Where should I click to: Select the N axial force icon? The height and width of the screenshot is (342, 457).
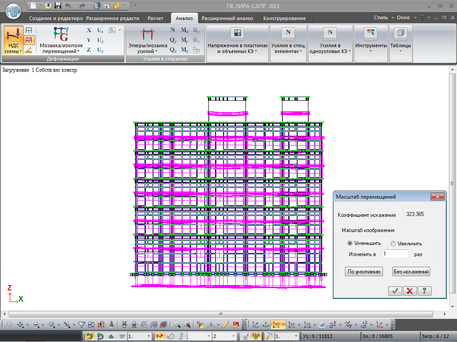(x=173, y=30)
